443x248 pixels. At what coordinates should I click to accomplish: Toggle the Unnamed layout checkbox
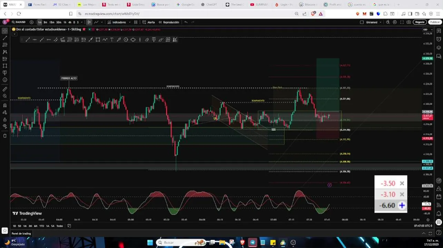click(362, 22)
